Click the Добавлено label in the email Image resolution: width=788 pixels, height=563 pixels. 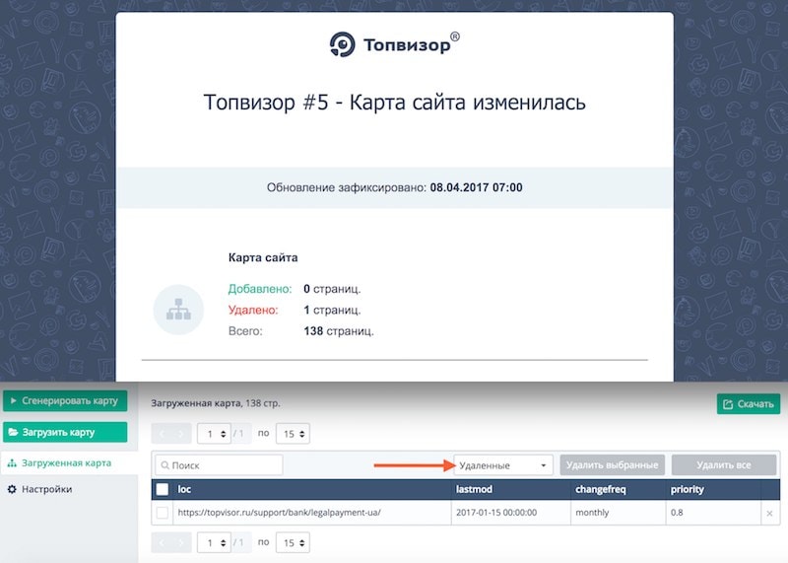click(260, 289)
